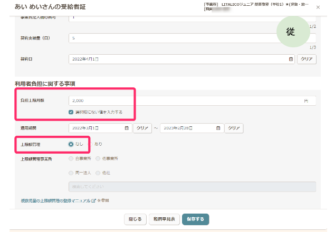Open calendar for 適用期間 end date

(x=218, y=128)
